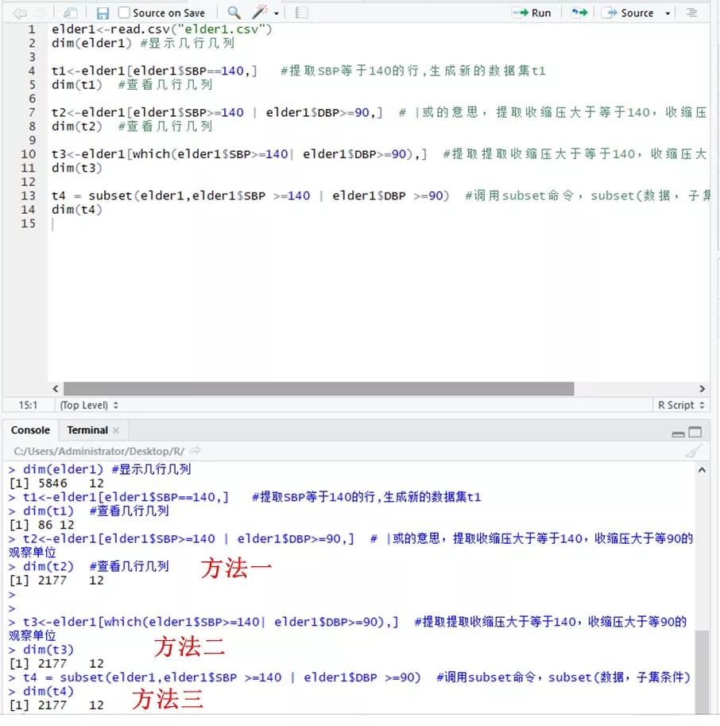View current working directory arrow icon
The image size is (720, 726).
point(195,450)
